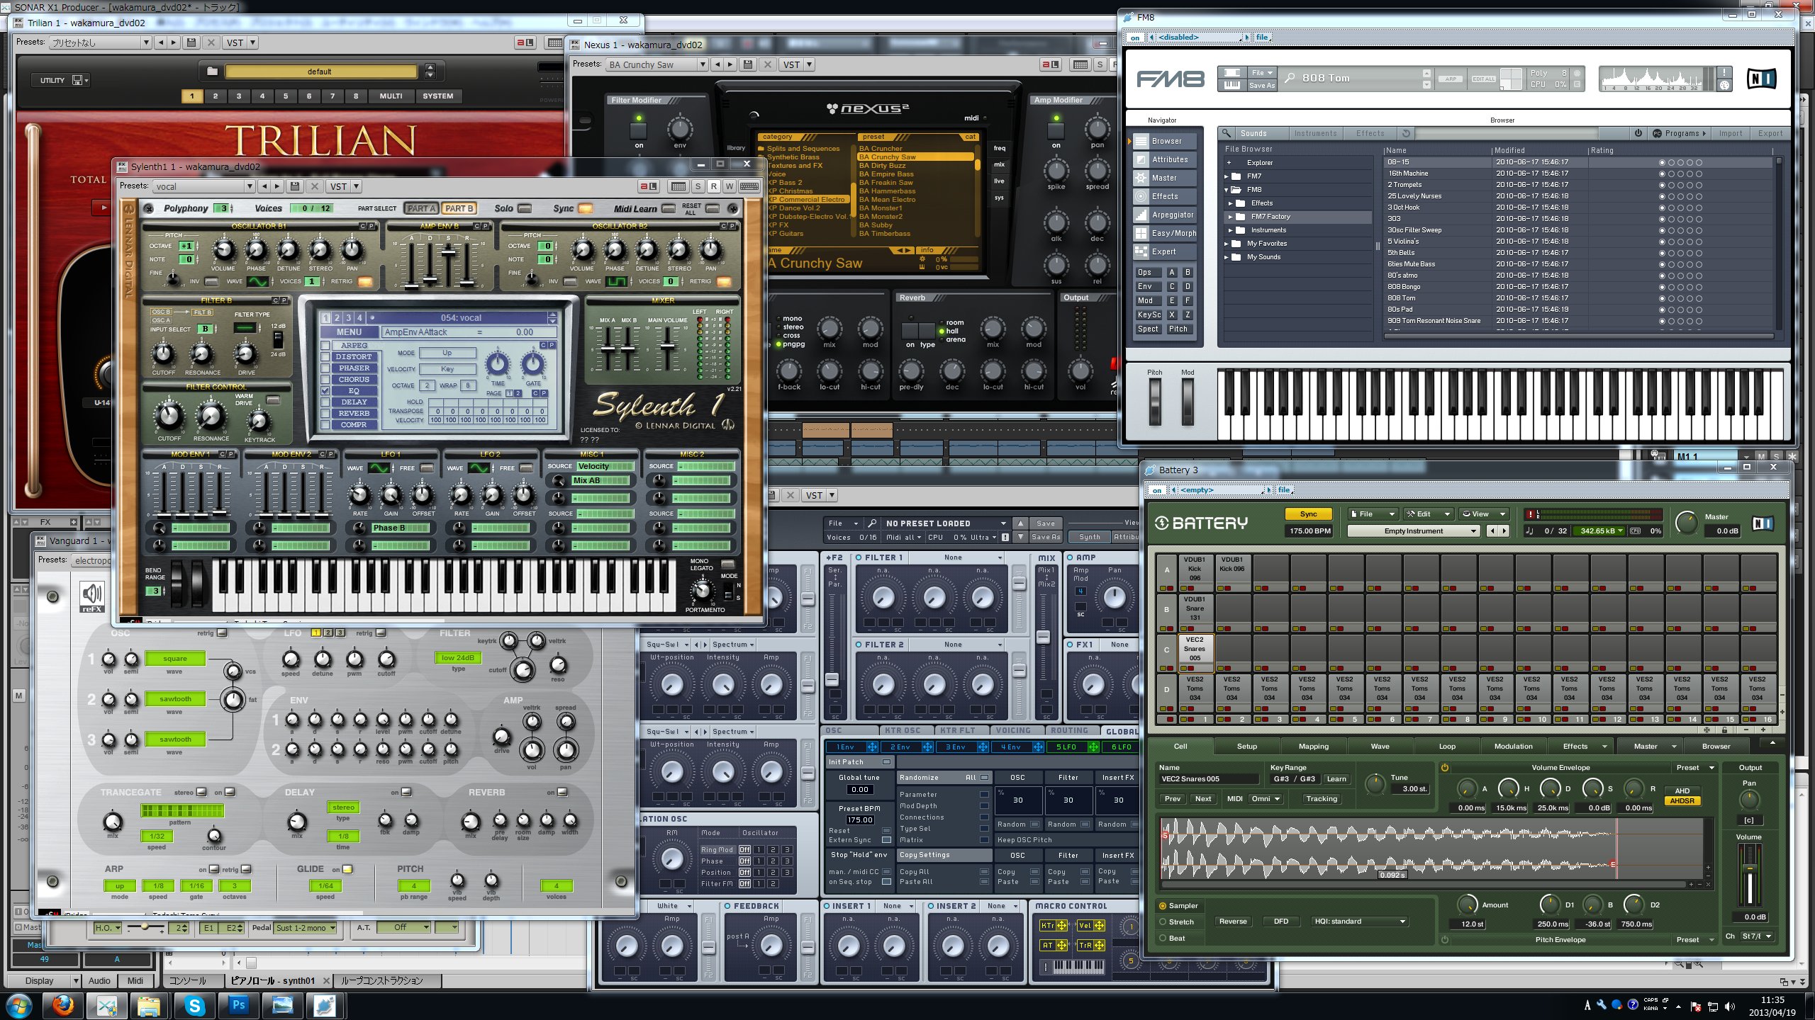Click MENU button in Sylenth1 display
The height and width of the screenshot is (1020, 1815).
(349, 332)
